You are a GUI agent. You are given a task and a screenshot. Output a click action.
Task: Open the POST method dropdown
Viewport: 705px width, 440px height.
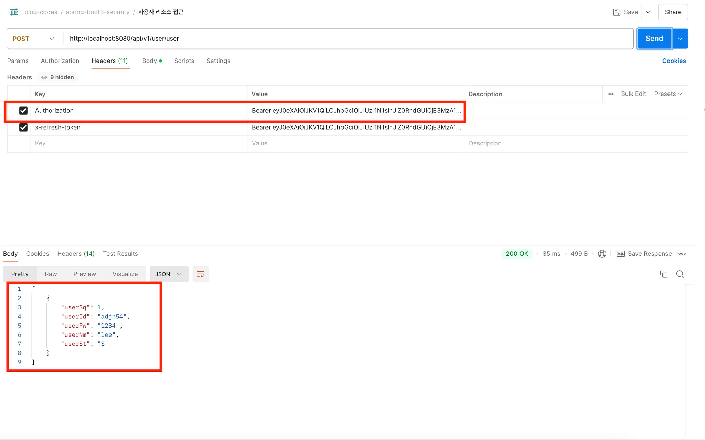[33, 38]
